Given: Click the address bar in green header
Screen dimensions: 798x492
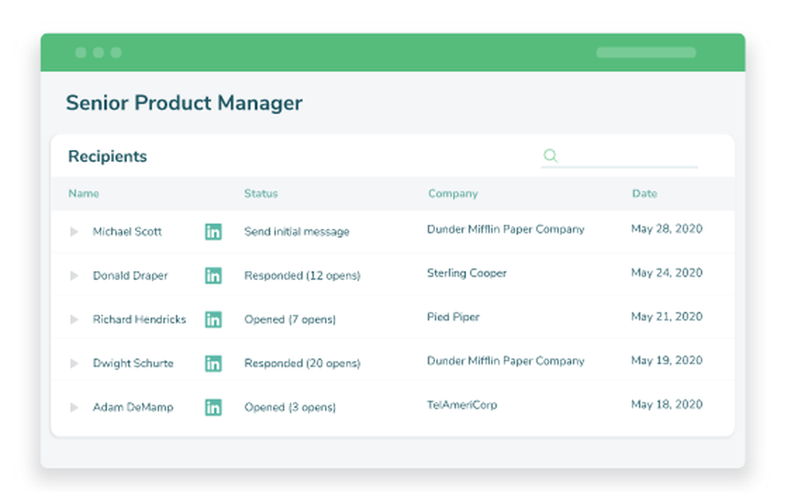Looking at the screenshot, I should click(646, 53).
